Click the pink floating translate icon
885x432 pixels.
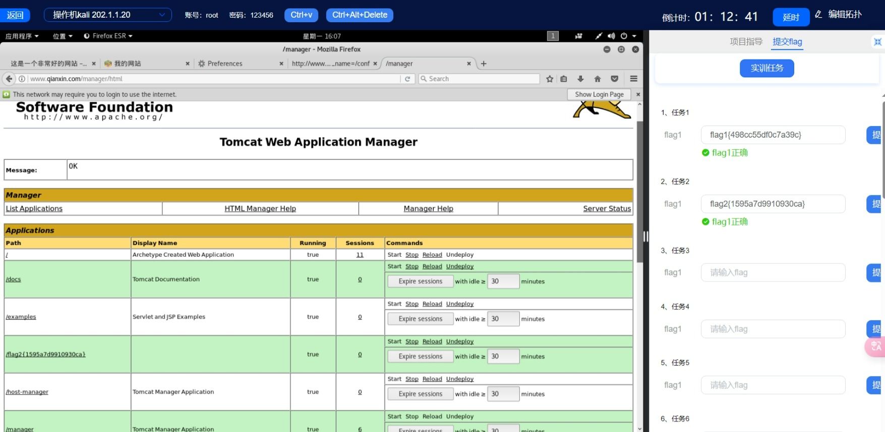tap(875, 346)
